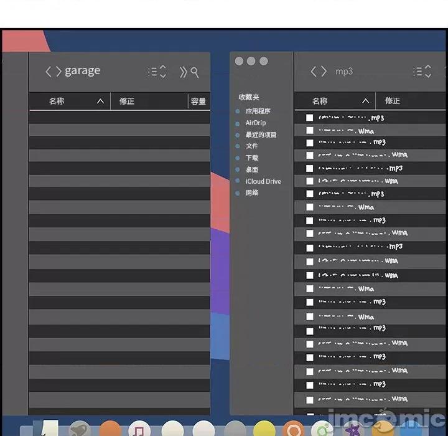Open search in the garage window
The image size is (448, 436).
(195, 73)
